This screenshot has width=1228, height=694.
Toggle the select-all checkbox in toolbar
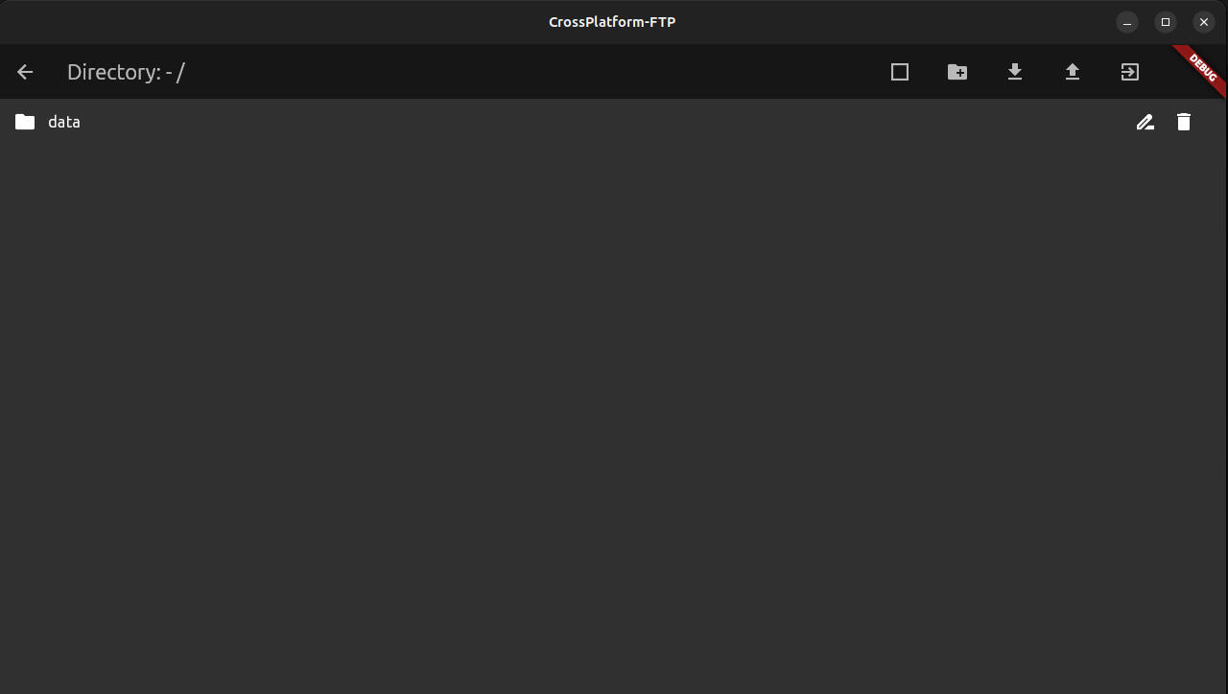pyautogui.click(x=900, y=72)
